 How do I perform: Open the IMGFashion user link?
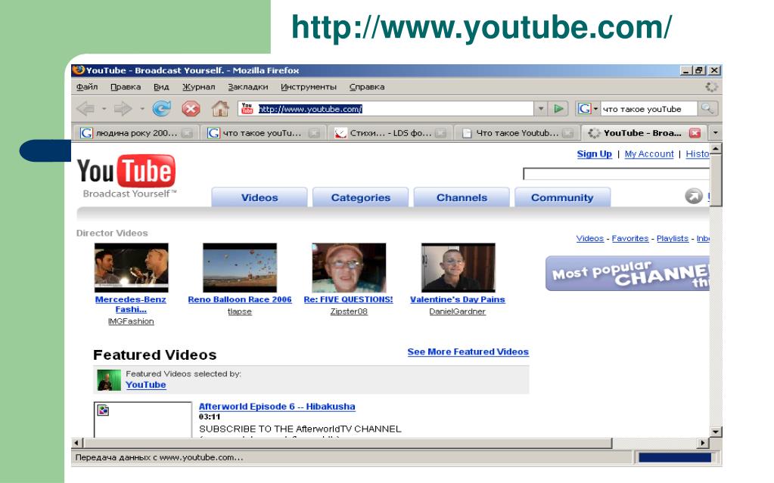[x=131, y=321]
